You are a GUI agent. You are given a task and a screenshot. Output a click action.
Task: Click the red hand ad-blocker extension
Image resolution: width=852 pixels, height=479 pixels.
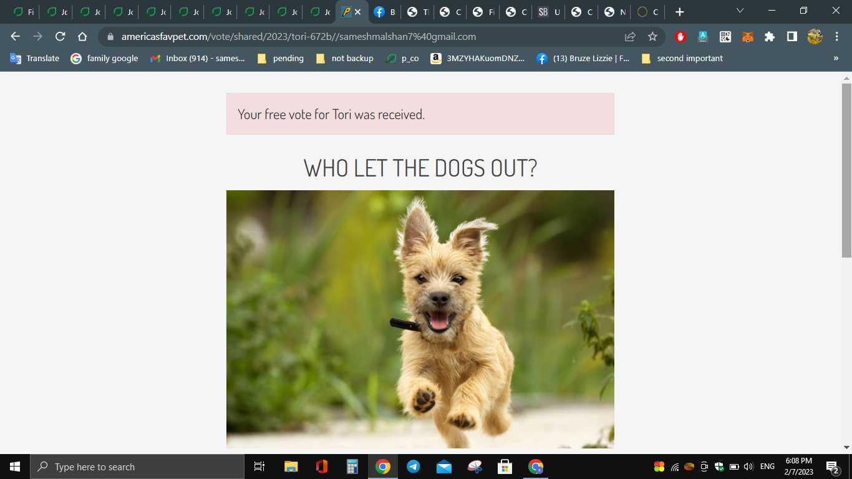click(681, 37)
